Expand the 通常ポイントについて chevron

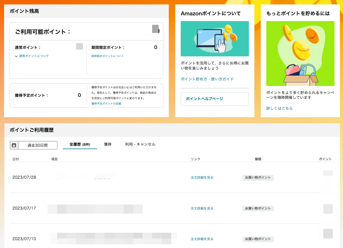pos(16,56)
